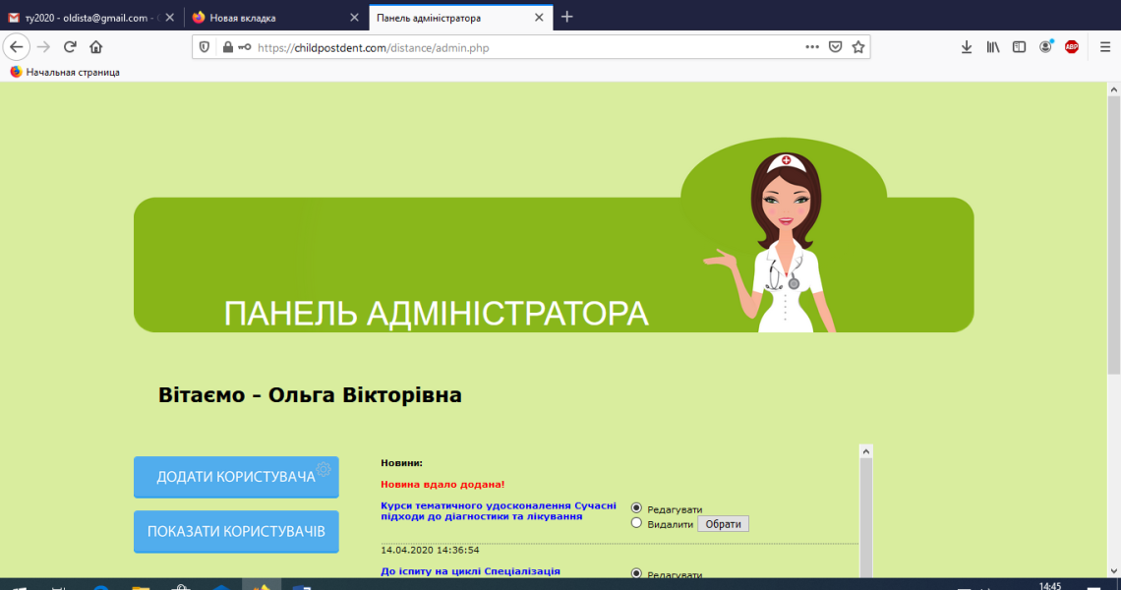The image size is (1121, 590).
Task: Bookmark this page via the star icon
Action: coord(857,46)
